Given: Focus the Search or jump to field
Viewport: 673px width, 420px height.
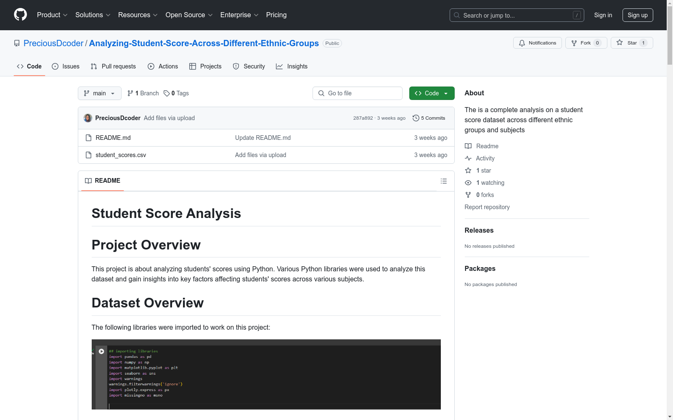Looking at the screenshot, I should [x=517, y=15].
